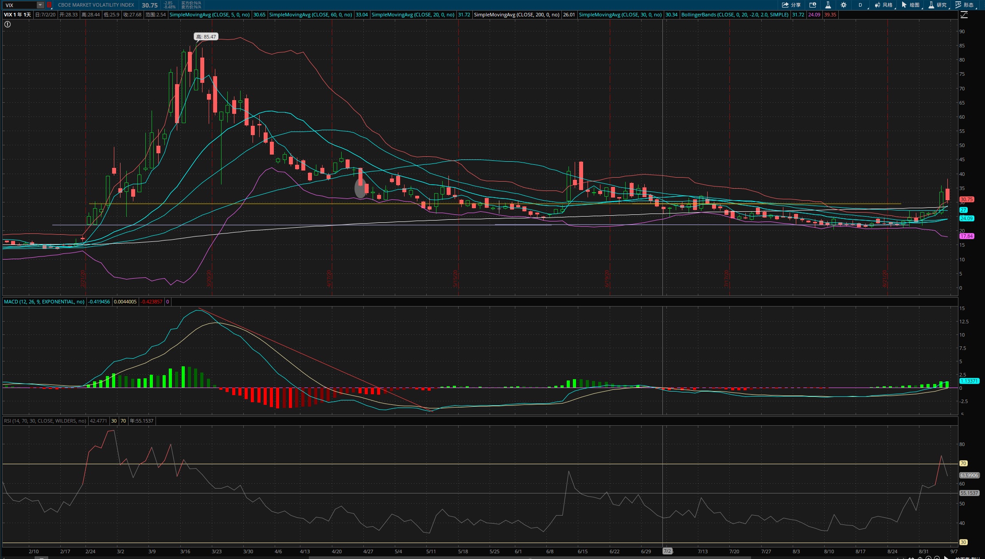This screenshot has height=559, width=985.
Task: Open the 风格 style dropdown
Action: [884, 5]
